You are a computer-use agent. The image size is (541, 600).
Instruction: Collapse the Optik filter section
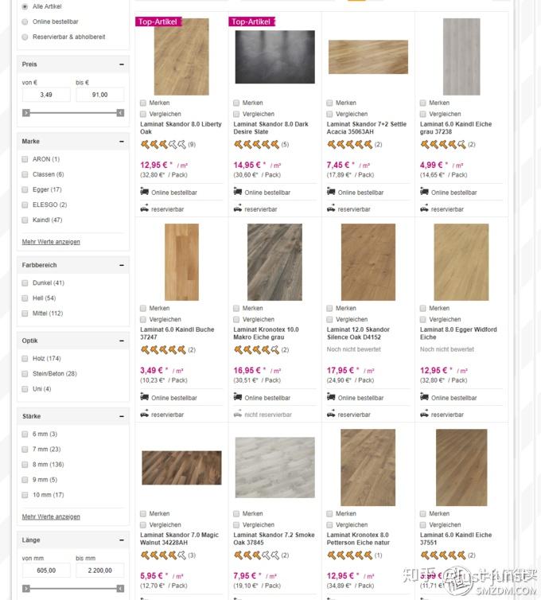(122, 341)
